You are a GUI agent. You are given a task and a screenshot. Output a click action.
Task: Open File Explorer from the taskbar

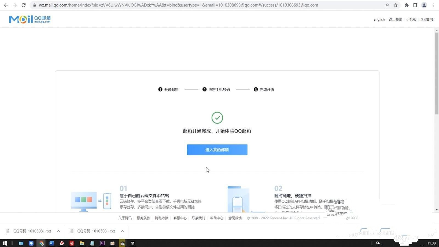tap(82, 243)
